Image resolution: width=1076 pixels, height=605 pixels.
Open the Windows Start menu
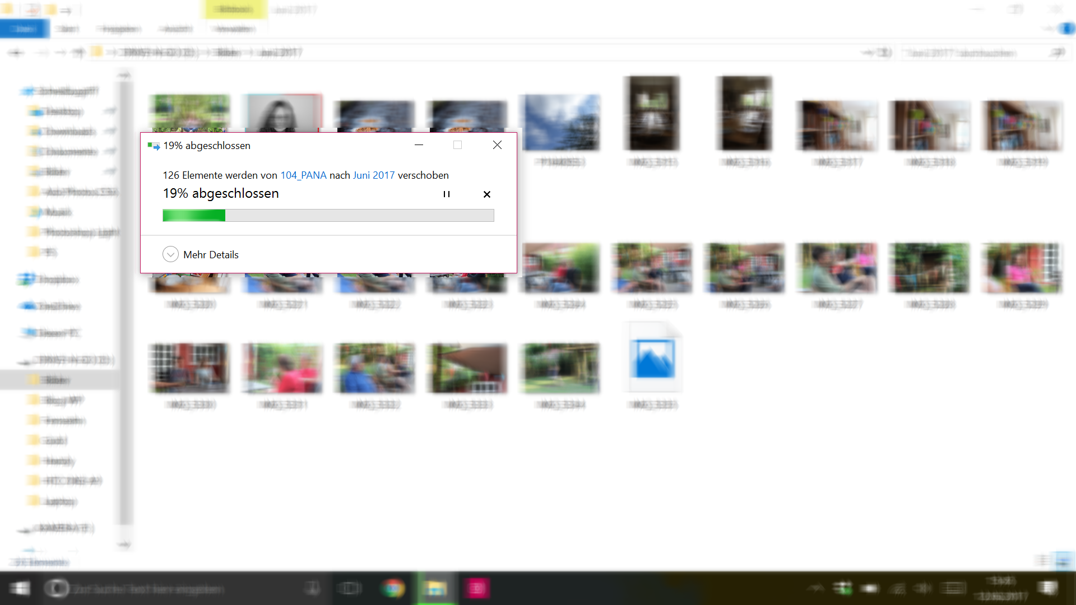(20, 588)
